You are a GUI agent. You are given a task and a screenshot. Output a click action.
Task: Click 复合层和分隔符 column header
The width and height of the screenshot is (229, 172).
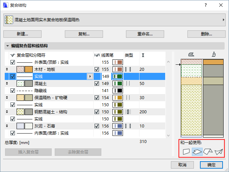pyautogui.click(x=31, y=55)
